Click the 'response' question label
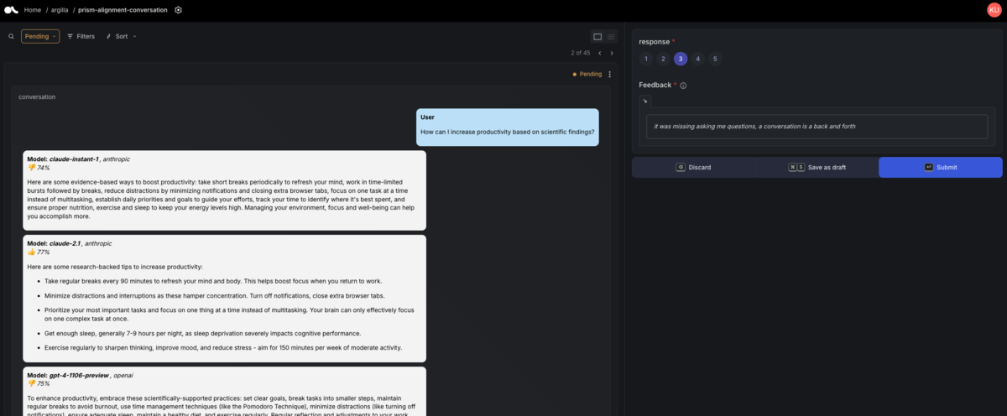This screenshot has width=1007, height=416. [655, 41]
